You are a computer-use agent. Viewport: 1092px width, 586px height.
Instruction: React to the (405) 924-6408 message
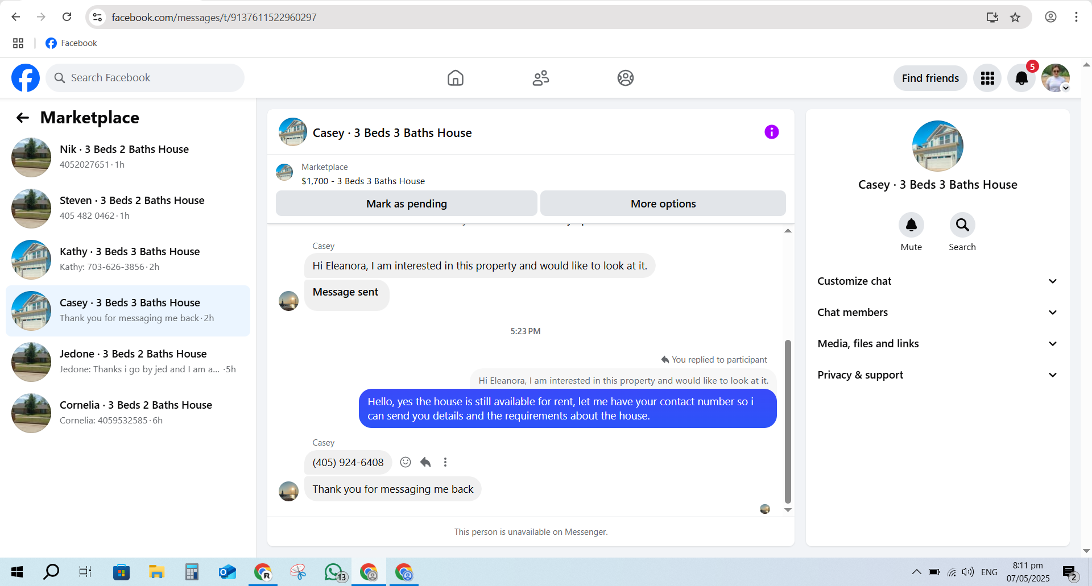[406, 462]
